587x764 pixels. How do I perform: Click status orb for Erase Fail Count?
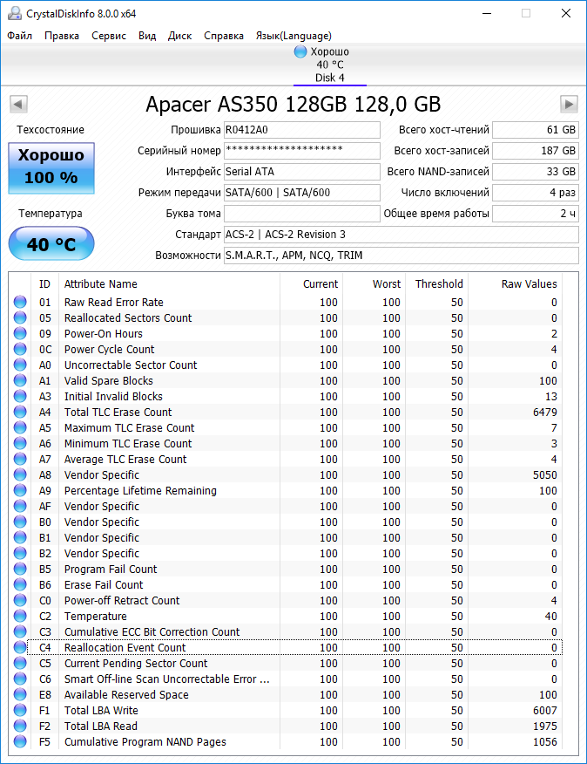20,584
